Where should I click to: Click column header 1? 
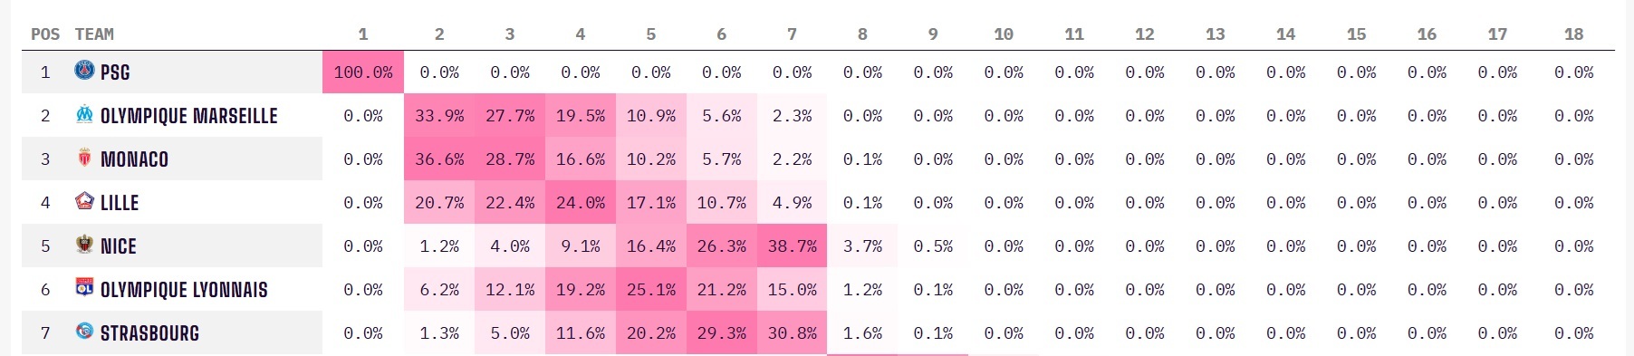(363, 34)
